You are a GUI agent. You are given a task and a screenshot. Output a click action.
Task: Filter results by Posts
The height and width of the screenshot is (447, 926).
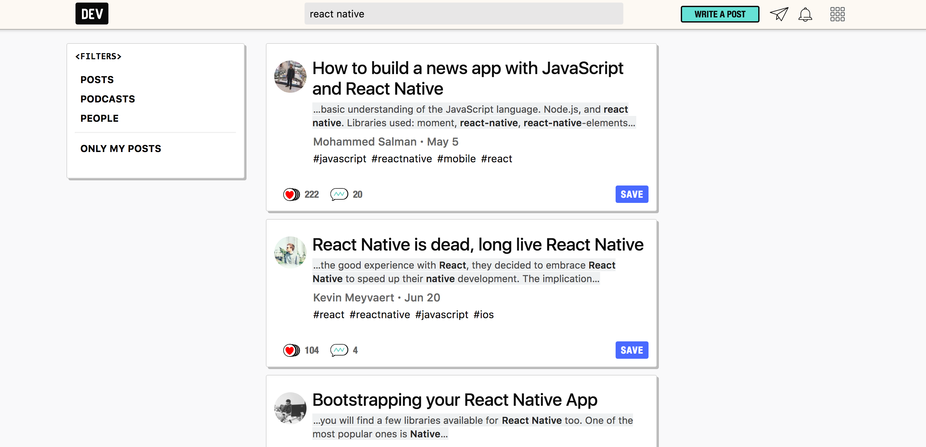tap(97, 80)
